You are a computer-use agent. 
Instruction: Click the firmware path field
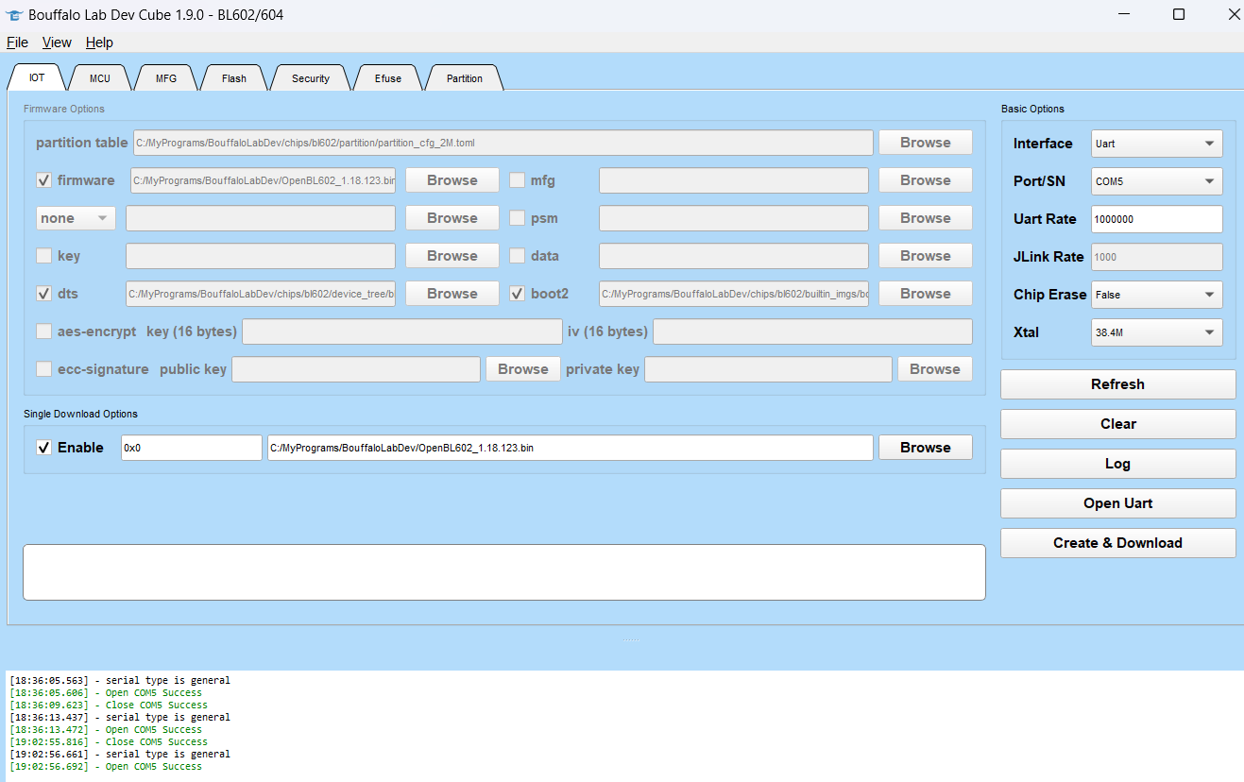coord(261,180)
